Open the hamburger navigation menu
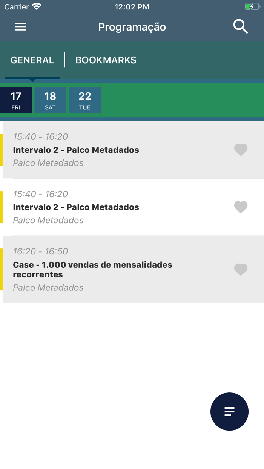 tap(20, 26)
